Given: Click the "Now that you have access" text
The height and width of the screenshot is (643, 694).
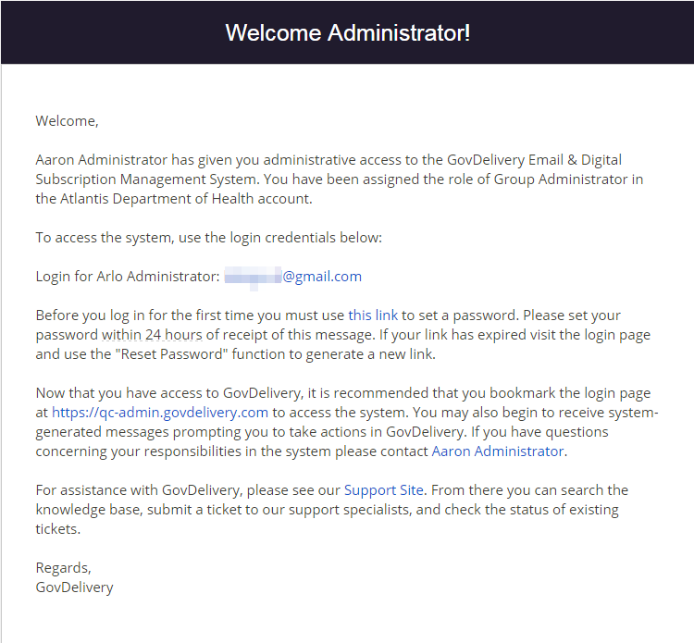Looking at the screenshot, I should 116,393.
